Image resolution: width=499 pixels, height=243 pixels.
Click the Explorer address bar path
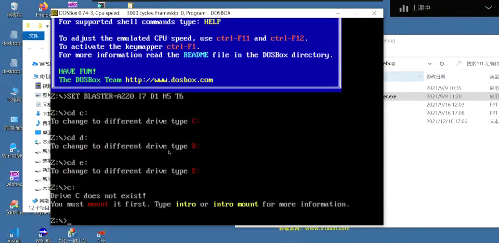click(405, 63)
